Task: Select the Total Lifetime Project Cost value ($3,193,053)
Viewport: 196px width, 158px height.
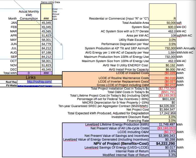Action: pos(163,95)
